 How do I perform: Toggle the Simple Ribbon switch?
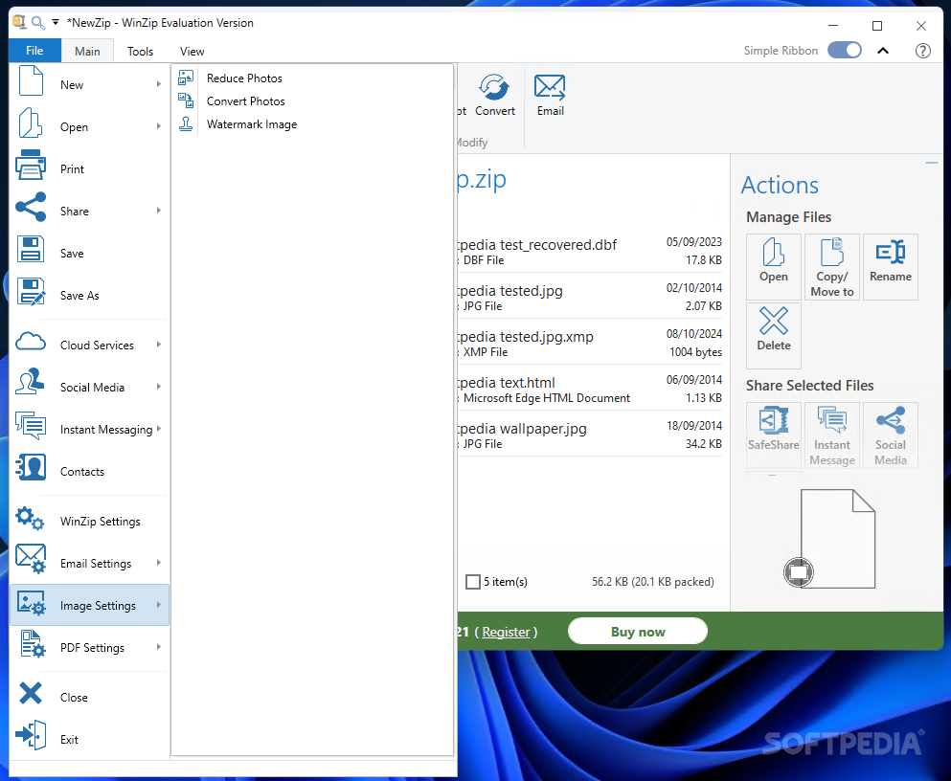point(845,51)
